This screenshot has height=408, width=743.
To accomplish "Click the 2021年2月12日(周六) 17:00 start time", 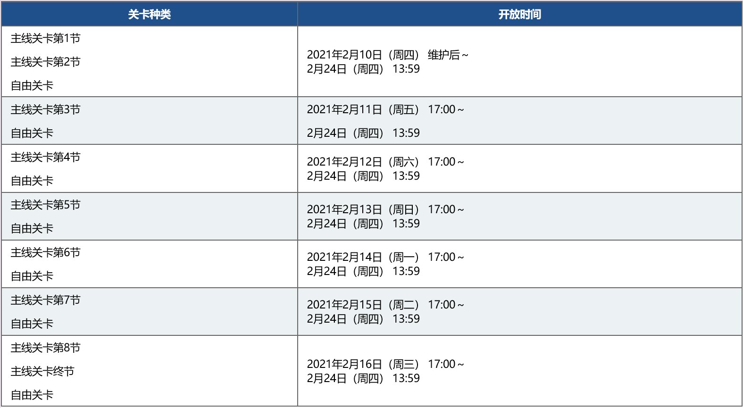I will point(385,162).
